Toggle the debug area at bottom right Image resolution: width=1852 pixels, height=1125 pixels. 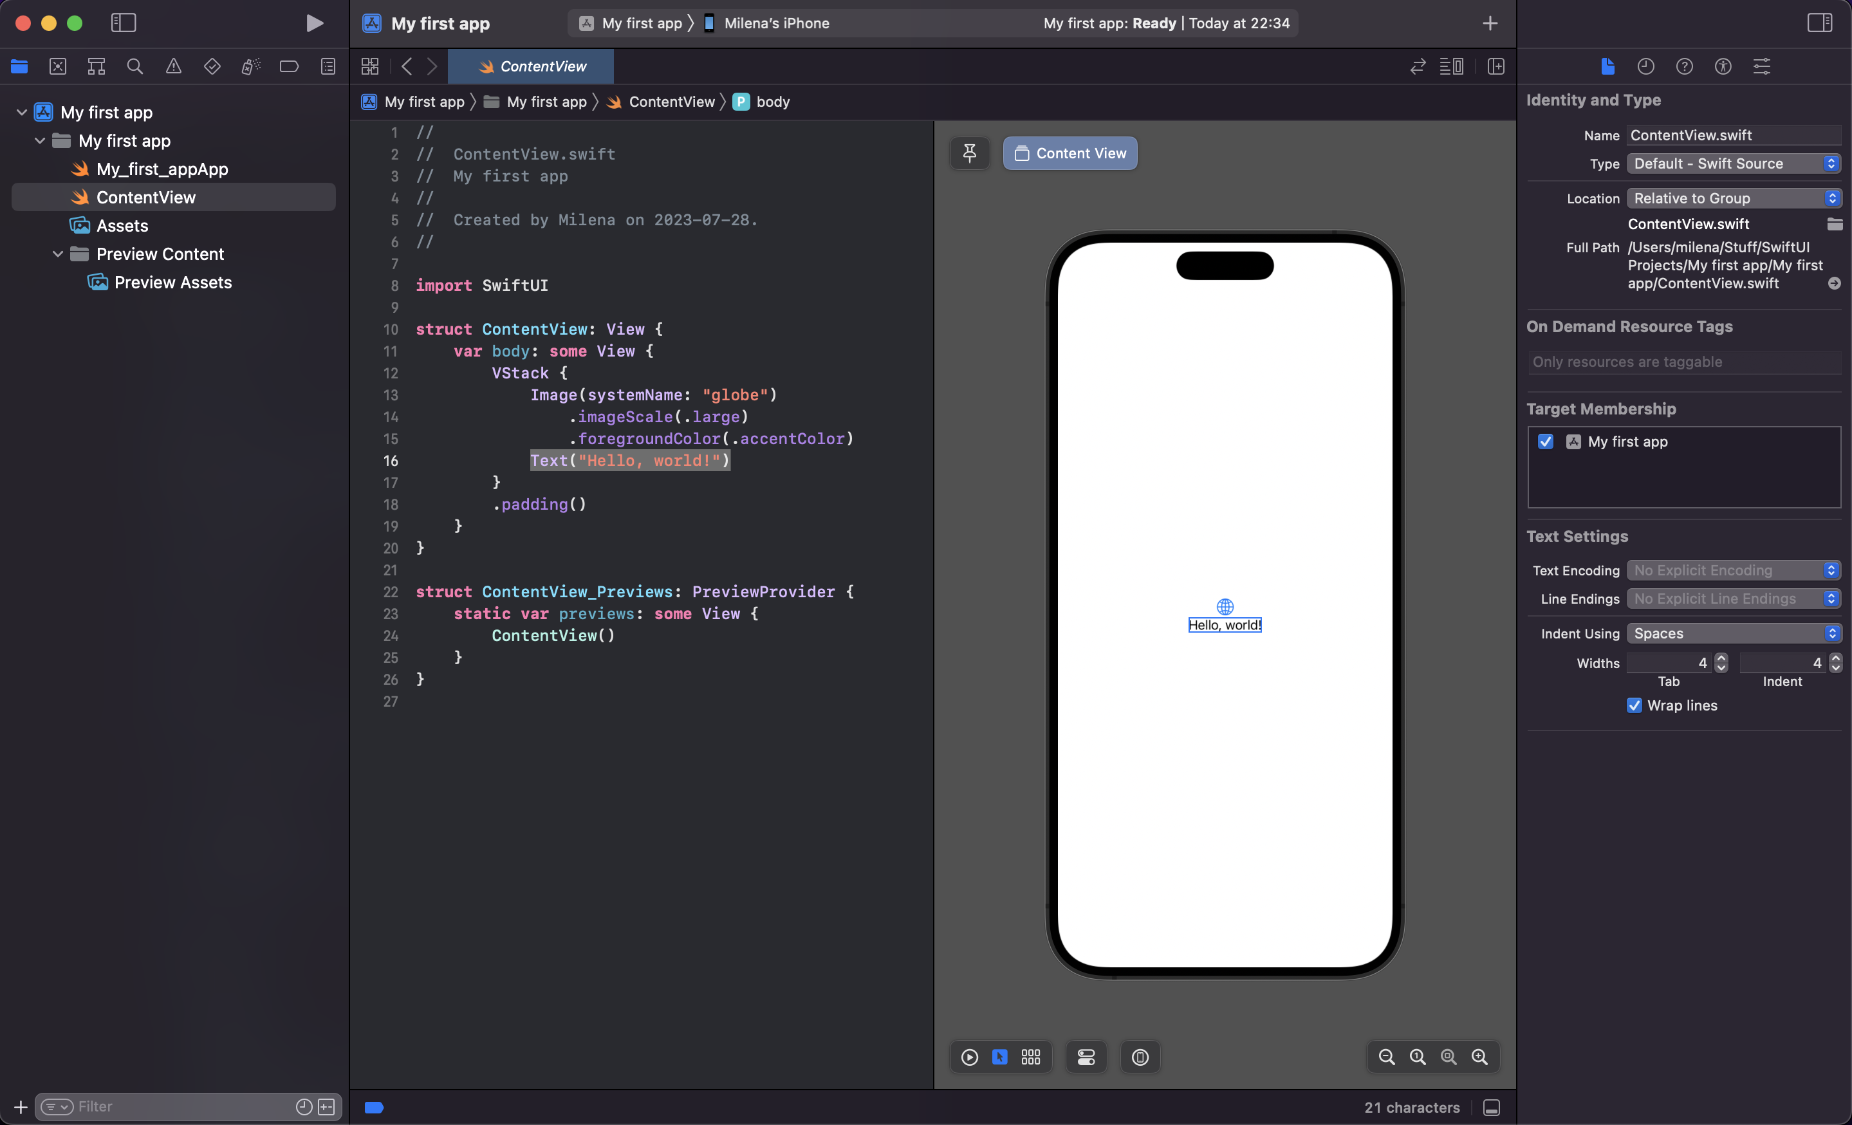[1492, 1108]
